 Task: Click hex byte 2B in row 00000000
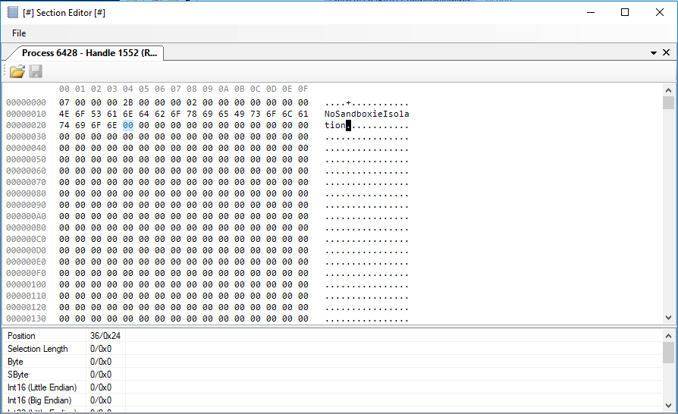(128, 102)
